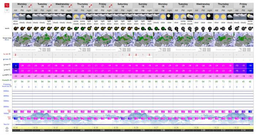
Task: Click the info icon beside rain mm row
Action: coord(10,59)
